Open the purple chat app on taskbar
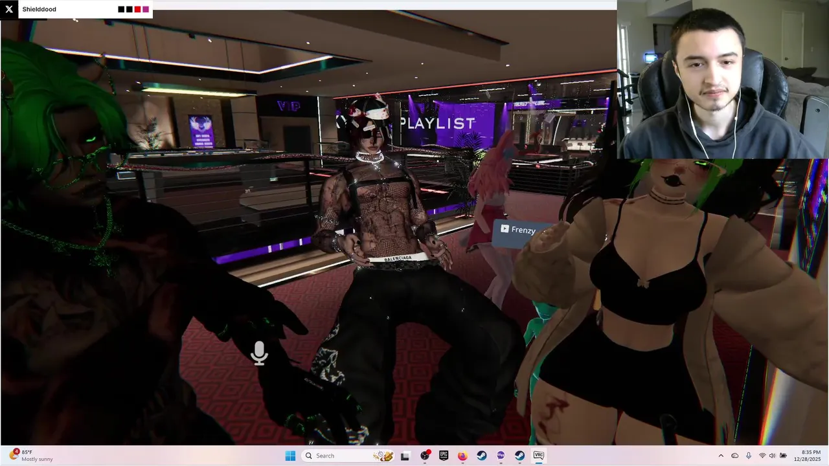Image resolution: width=829 pixels, height=466 pixels. coord(501,456)
